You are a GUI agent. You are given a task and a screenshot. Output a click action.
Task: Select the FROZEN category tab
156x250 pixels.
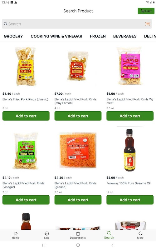(x=98, y=36)
